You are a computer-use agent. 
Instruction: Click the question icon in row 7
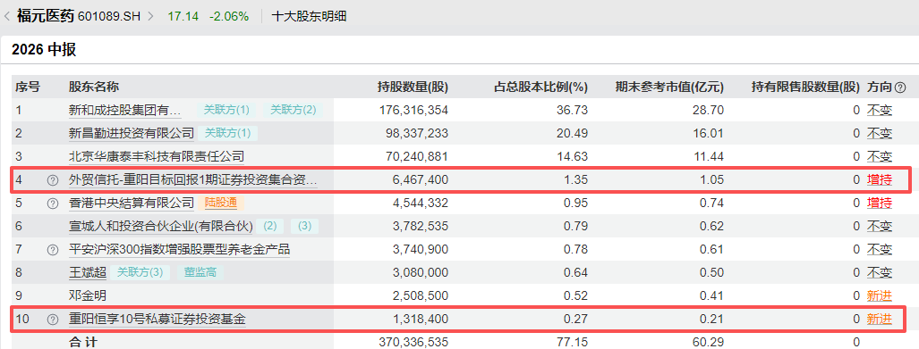coord(53,250)
